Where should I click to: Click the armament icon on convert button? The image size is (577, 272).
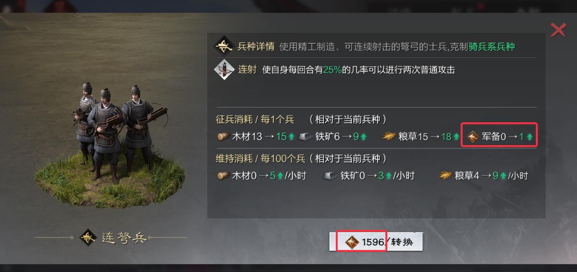pos(352,242)
